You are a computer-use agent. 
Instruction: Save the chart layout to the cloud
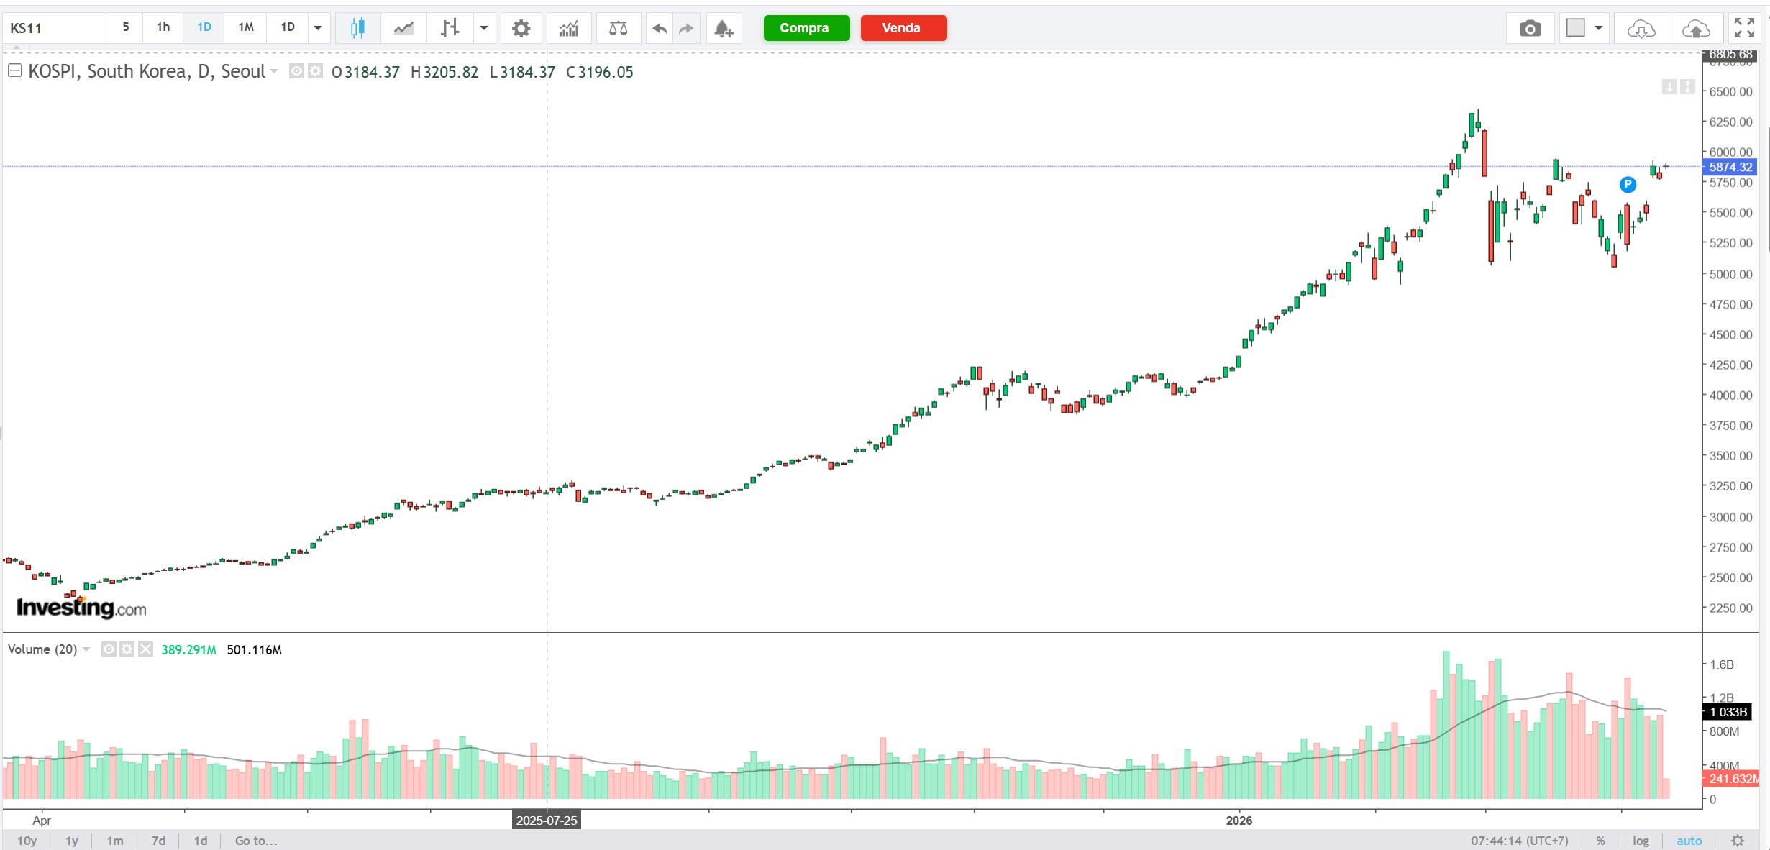tap(1695, 28)
